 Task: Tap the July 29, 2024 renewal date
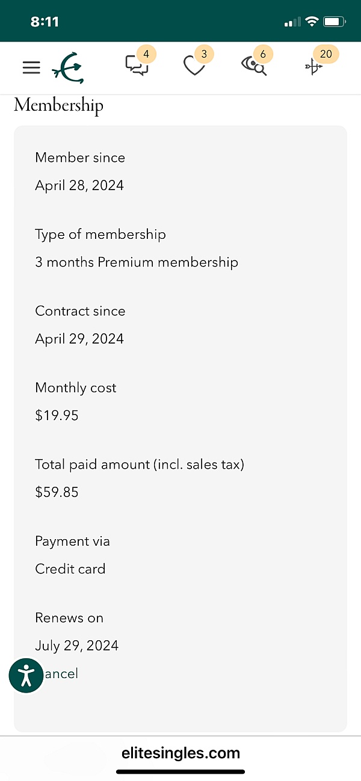[77, 646]
